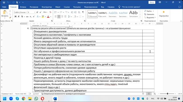This screenshot has width=183, height=102.
Task: Toggle Print Layout view in status bar
Action: (x=149, y=94)
